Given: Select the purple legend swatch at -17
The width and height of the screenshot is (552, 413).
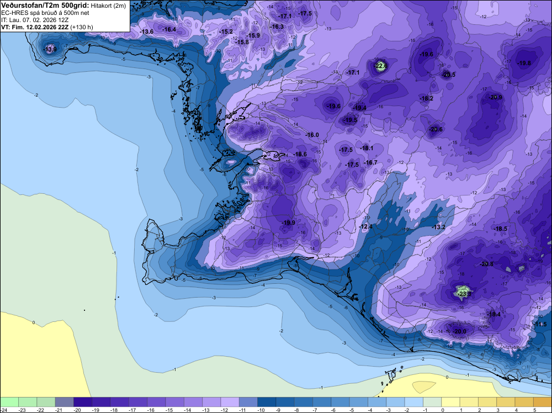Looking at the screenshot, I should pos(137,402).
